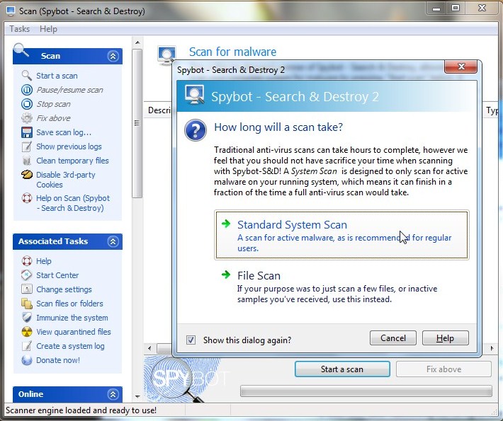Click Start Center link

(x=57, y=275)
